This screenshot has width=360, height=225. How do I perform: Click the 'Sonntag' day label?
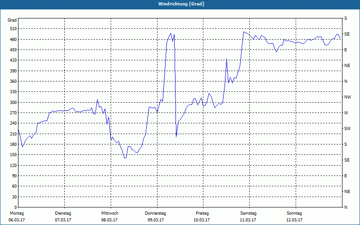point(294,213)
